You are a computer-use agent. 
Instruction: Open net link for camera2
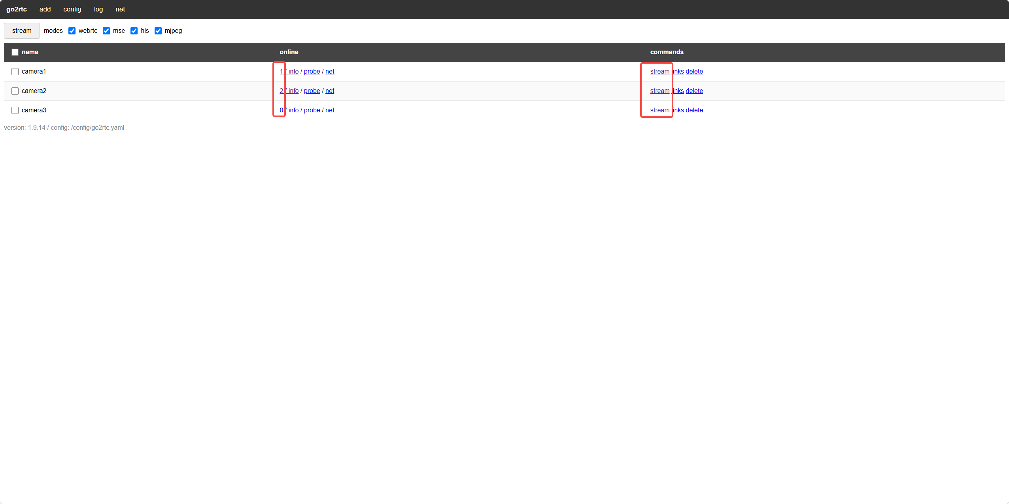click(x=330, y=91)
